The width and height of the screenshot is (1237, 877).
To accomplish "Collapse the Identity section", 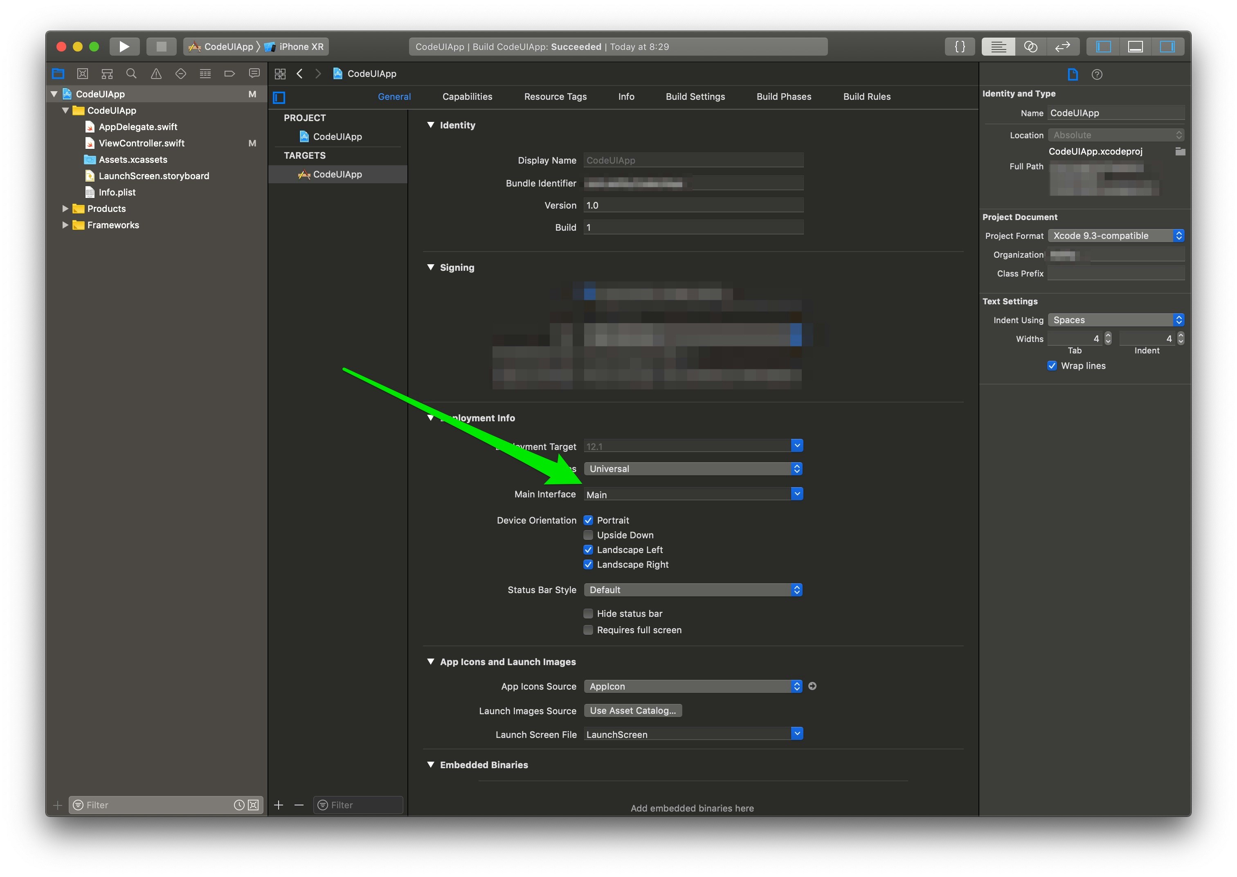I will pyautogui.click(x=430, y=125).
